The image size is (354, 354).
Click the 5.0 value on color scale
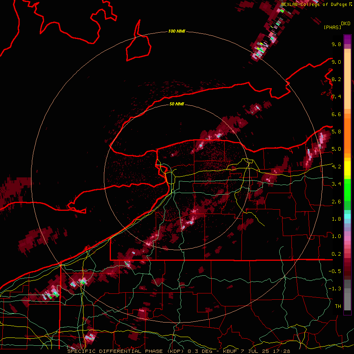click(336, 149)
